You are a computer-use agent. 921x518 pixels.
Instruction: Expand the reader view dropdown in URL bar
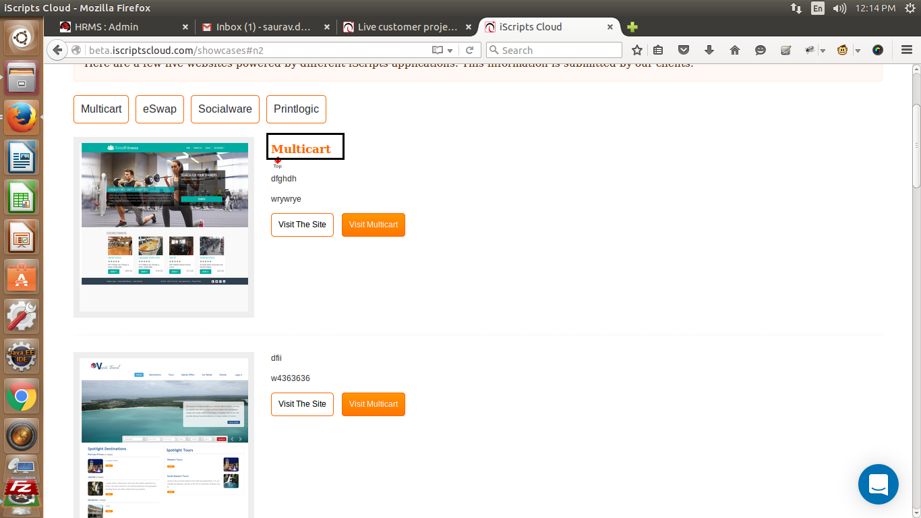click(x=450, y=51)
